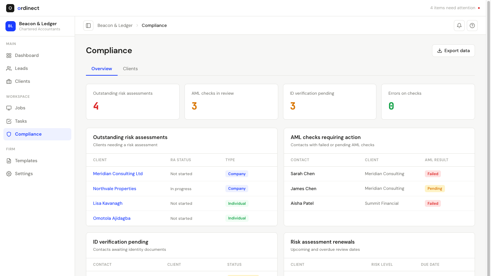Click RISK LEVEL column header
This screenshot has width=491, height=276.
pos(382,264)
